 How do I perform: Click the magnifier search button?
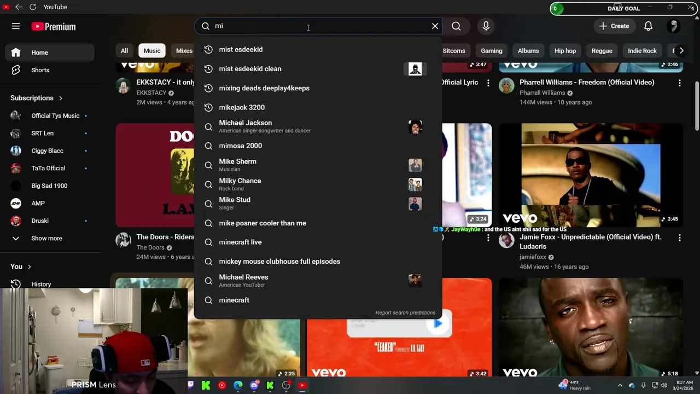(456, 26)
